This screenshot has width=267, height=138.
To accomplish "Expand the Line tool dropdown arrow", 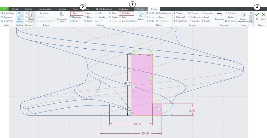I will click(x=78, y=13).
